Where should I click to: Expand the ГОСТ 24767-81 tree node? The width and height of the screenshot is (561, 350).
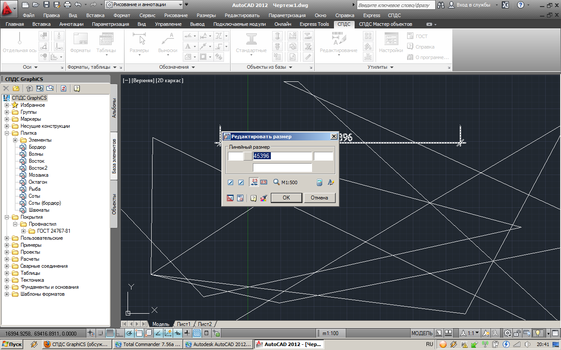23,231
